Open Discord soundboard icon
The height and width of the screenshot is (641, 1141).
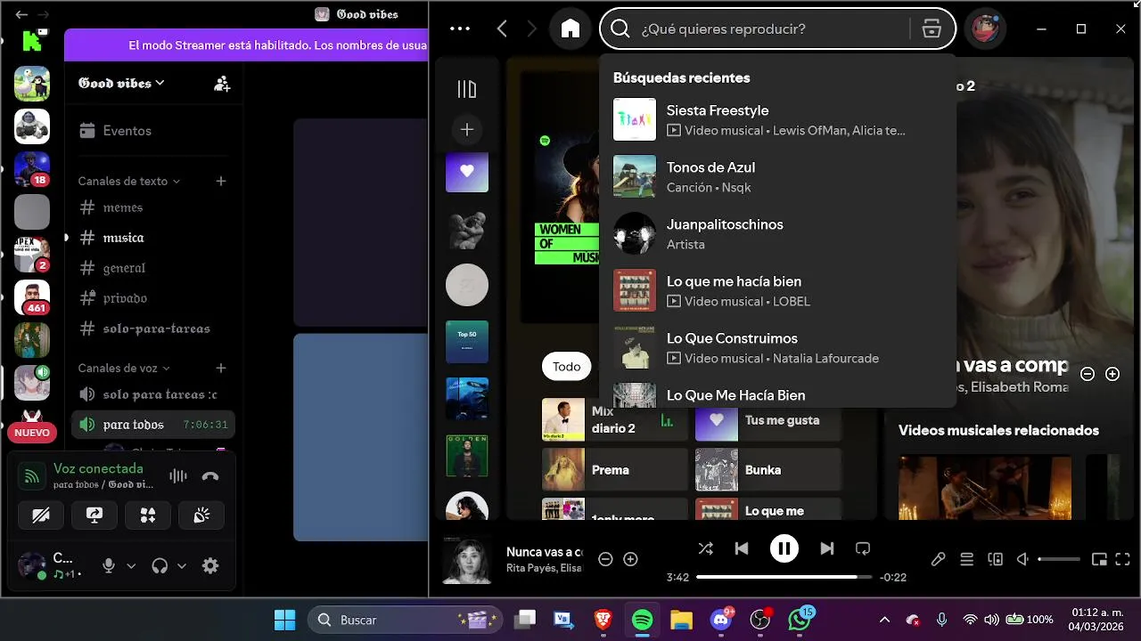[201, 515]
